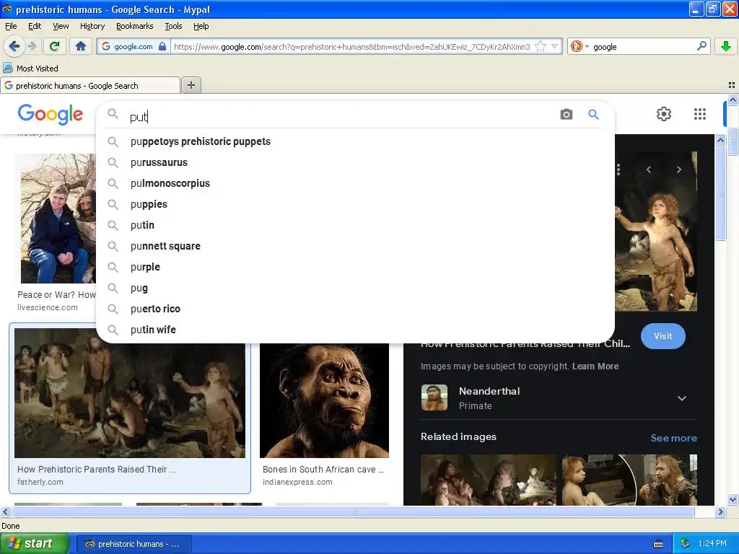
Task: Open 'Bones in South African cave' image
Action: [x=324, y=400]
